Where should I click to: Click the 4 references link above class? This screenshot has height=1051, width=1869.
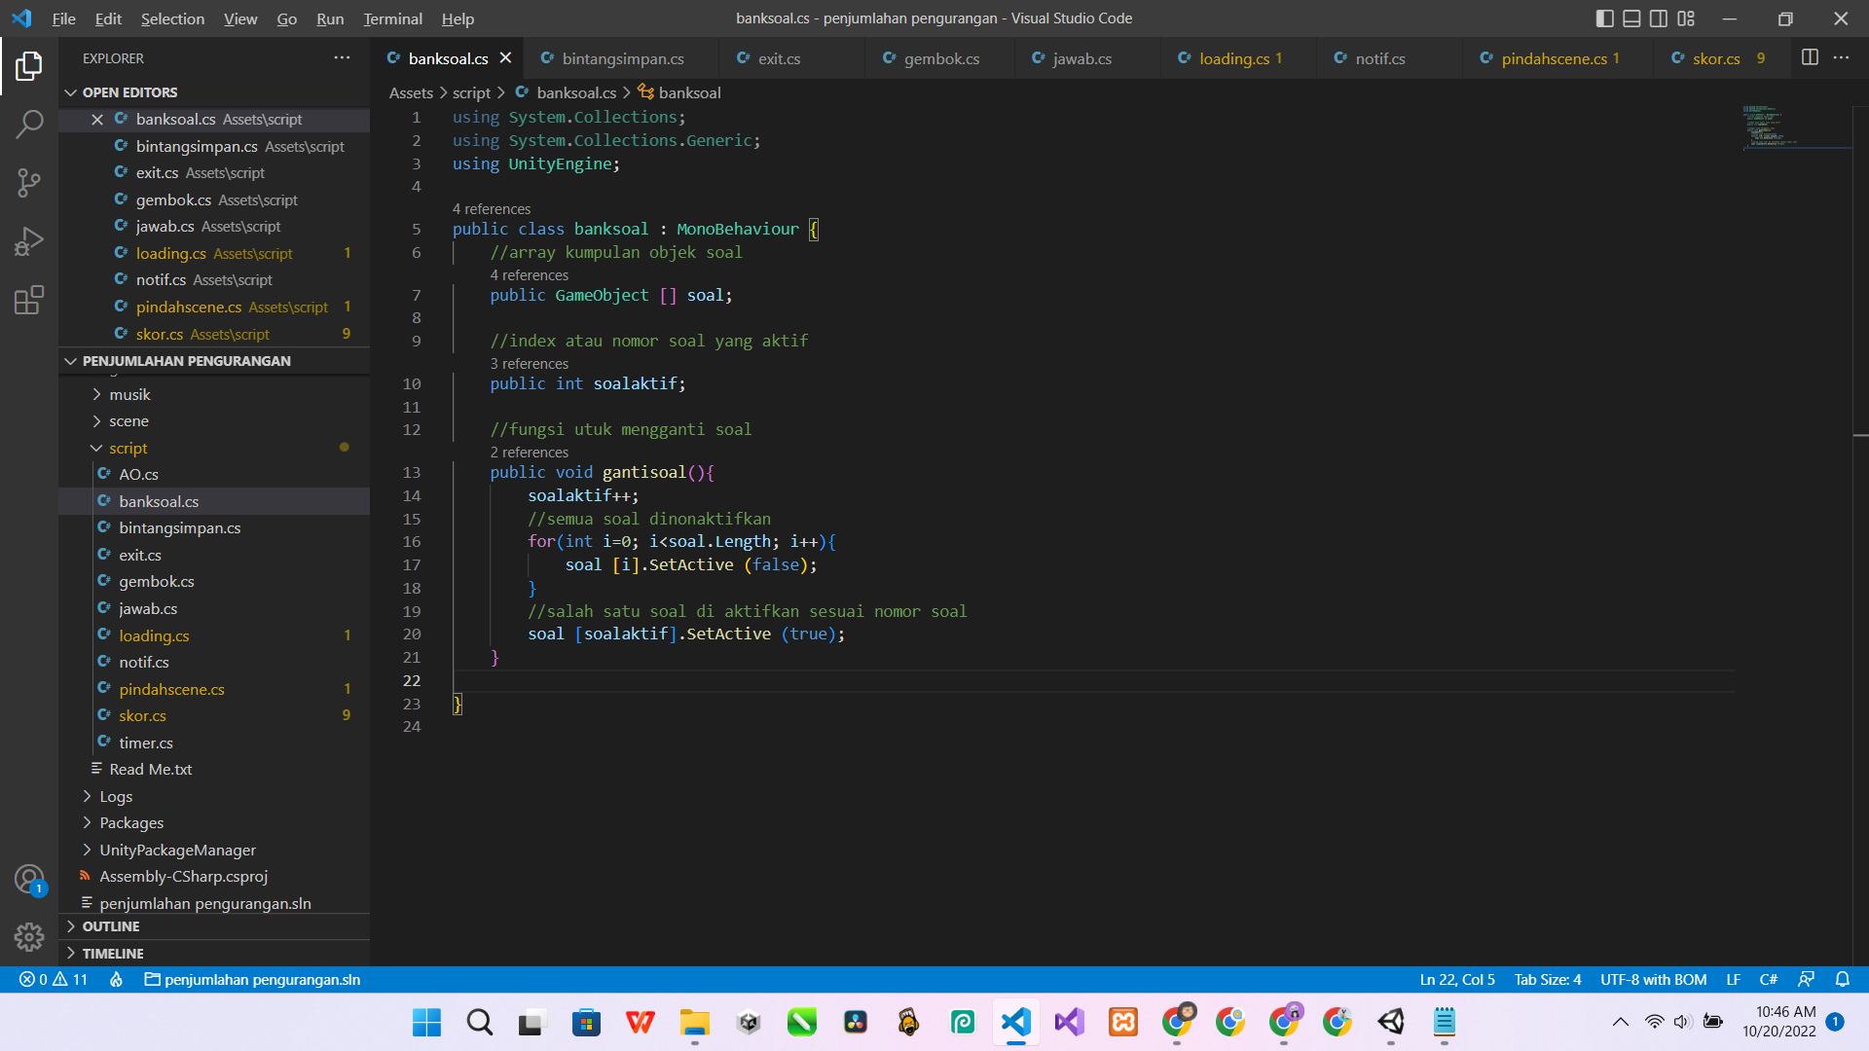492,209
